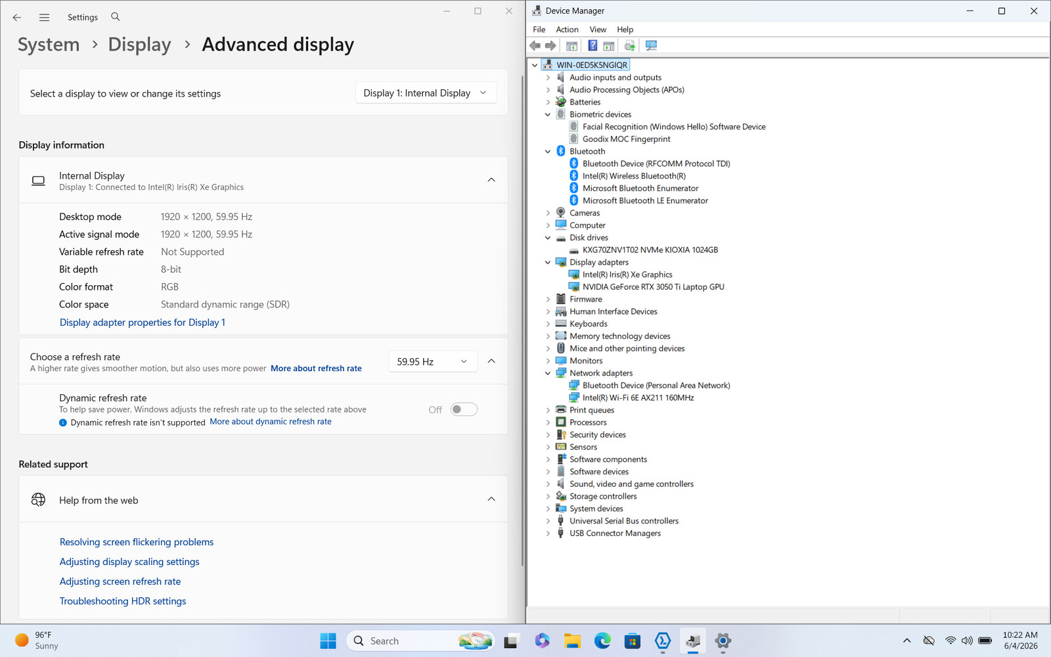Select the Batteries category in Device Manager

point(585,102)
